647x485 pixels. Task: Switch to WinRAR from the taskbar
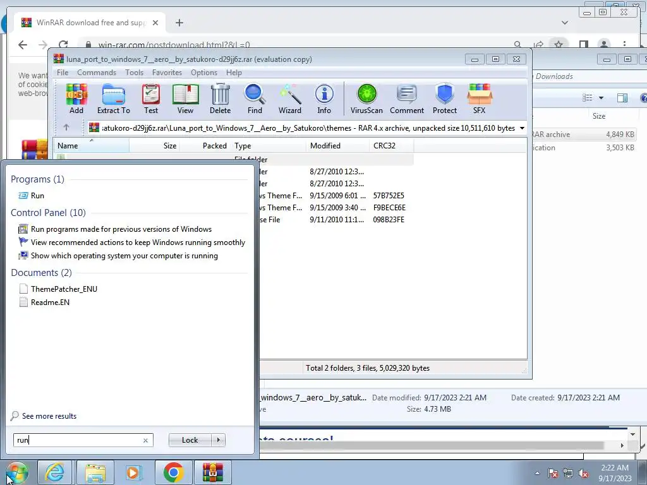click(x=213, y=472)
